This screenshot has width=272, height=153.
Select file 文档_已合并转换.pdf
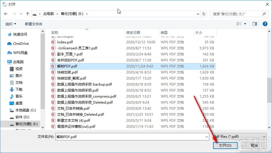[x=133, y=108]
